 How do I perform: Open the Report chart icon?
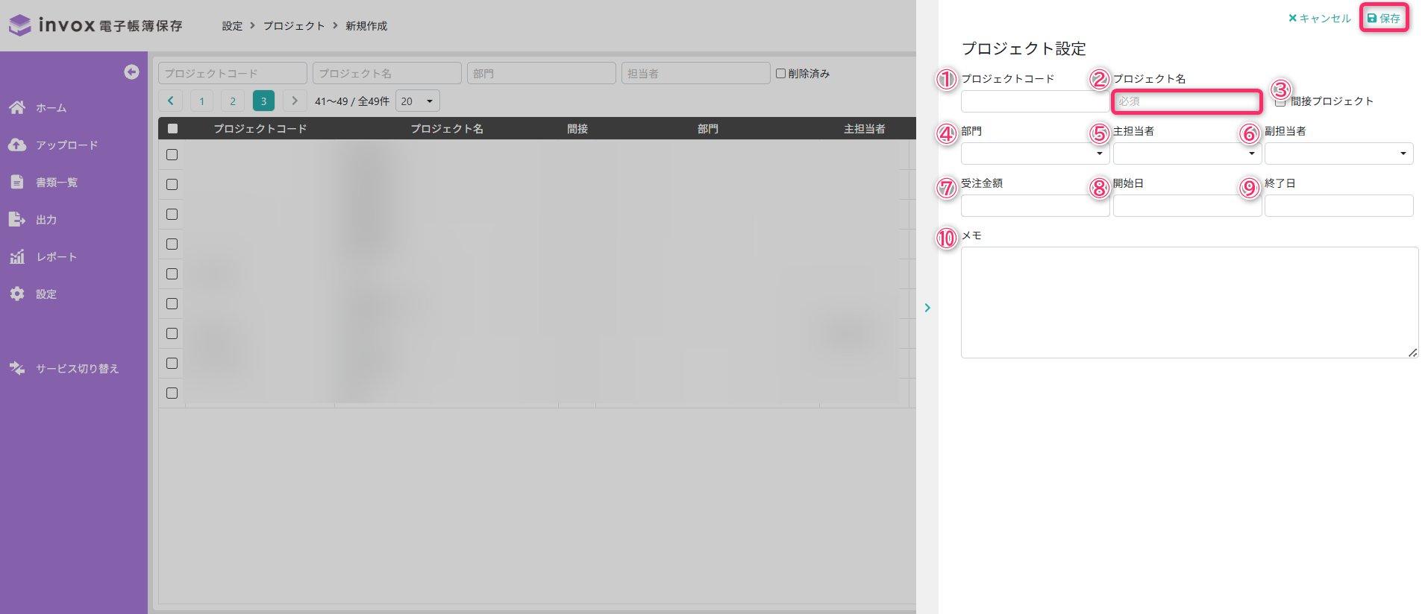click(17, 256)
